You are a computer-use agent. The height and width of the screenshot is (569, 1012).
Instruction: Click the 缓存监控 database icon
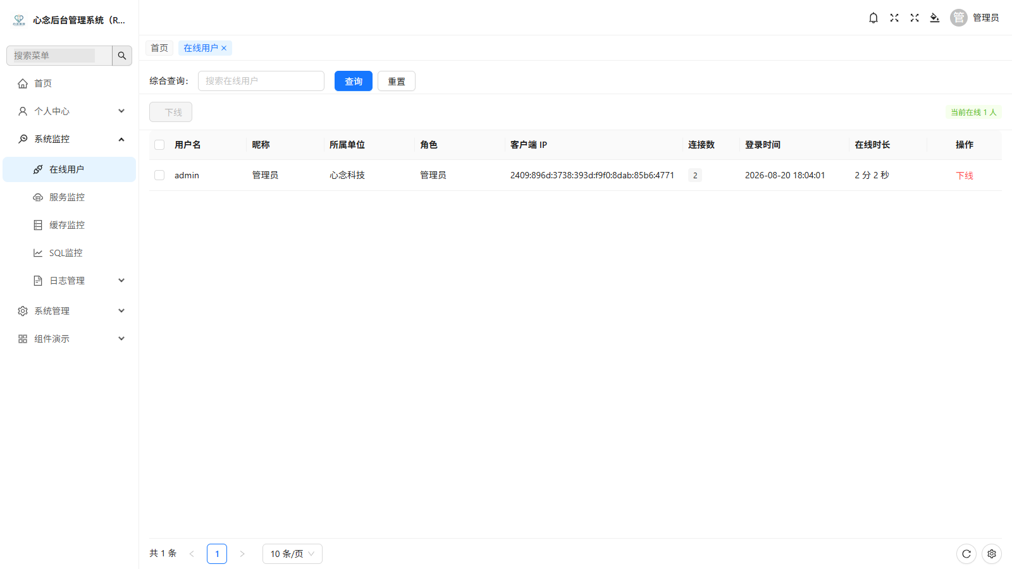tap(38, 225)
